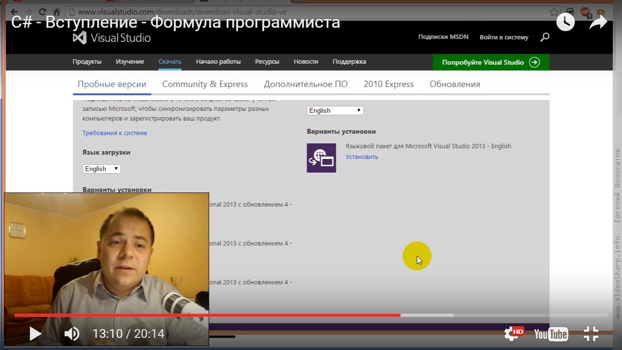622x350 pixels.
Task: Click Попробуйте Visual Studio button
Action: pos(491,62)
